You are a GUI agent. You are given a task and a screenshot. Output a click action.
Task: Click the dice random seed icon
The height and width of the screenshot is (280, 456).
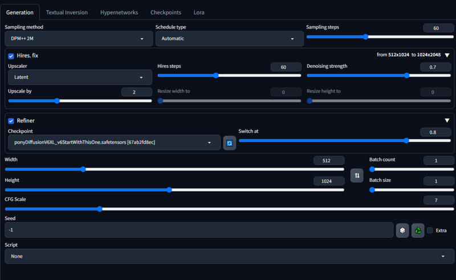402,230
